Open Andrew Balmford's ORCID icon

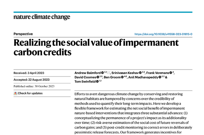coord(103,73)
